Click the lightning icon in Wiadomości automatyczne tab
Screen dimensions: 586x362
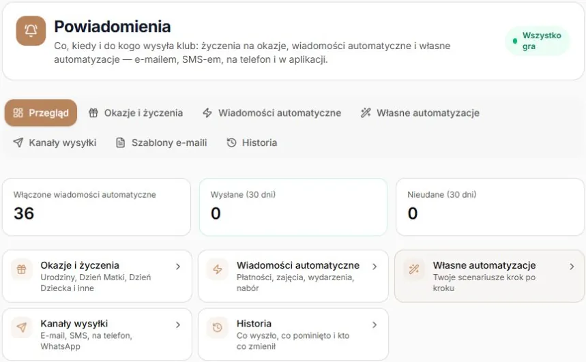207,112
